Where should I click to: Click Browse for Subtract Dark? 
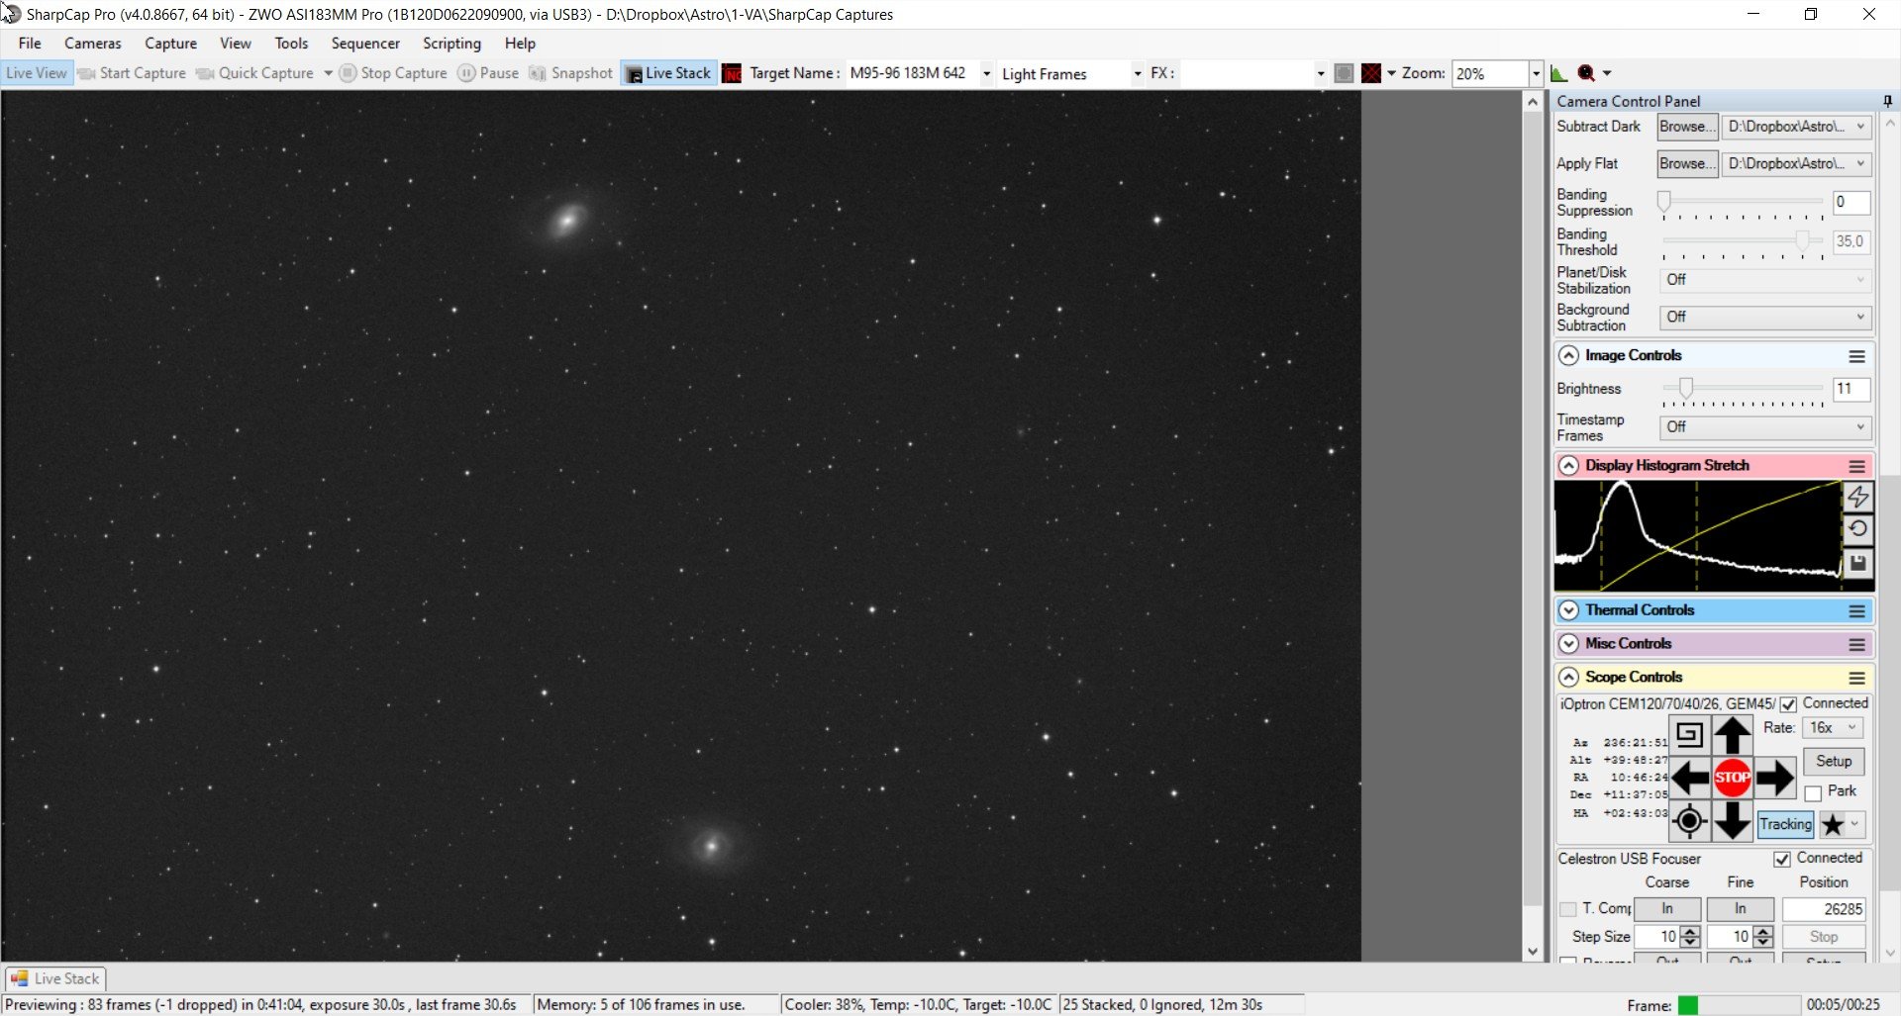1687,127
